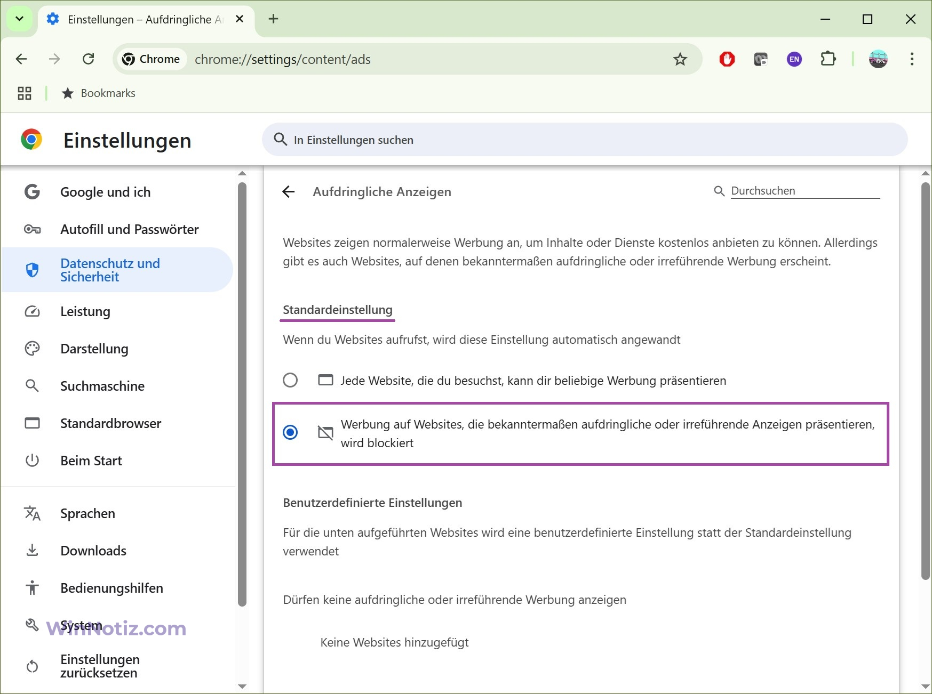Click the main content scrollbar thumb
The image size is (932, 694).
tap(926, 381)
